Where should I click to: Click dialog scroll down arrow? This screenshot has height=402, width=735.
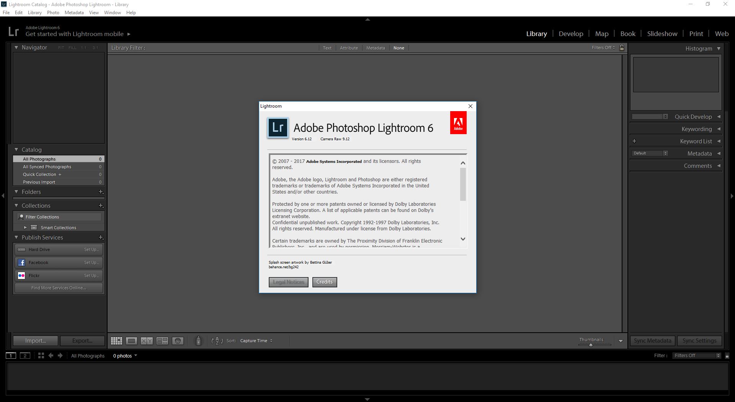pos(463,239)
